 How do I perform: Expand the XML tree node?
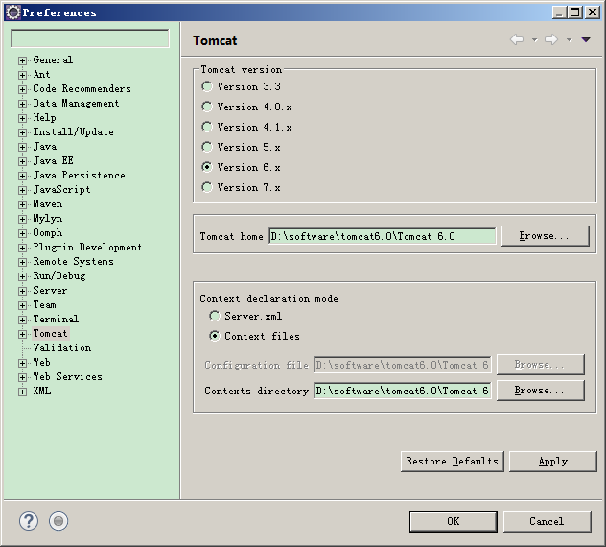click(x=22, y=392)
